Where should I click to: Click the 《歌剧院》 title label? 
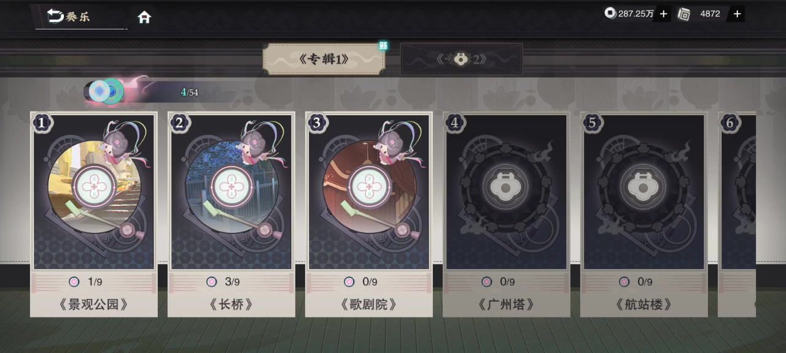(x=369, y=304)
